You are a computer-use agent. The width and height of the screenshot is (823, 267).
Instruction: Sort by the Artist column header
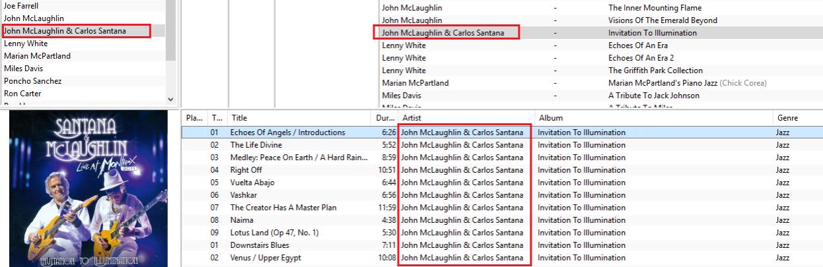[x=412, y=118]
